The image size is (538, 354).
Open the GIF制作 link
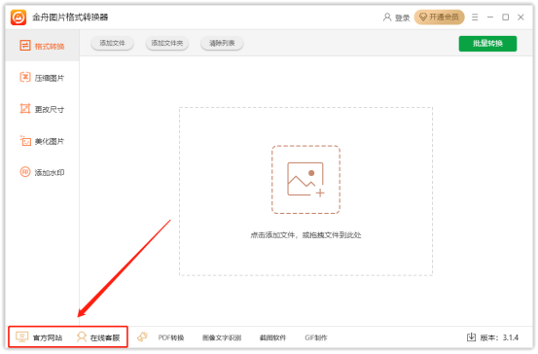316,337
